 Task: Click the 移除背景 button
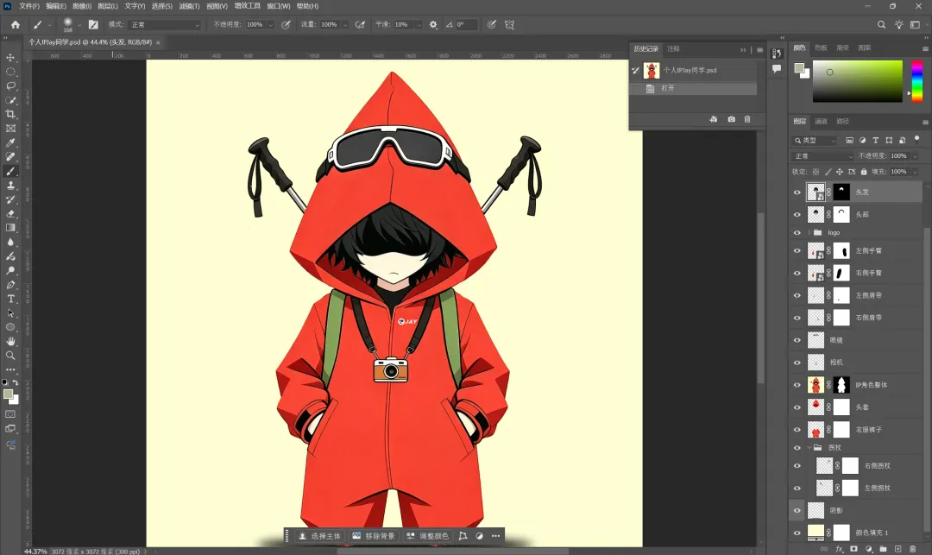tap(373, 536)
